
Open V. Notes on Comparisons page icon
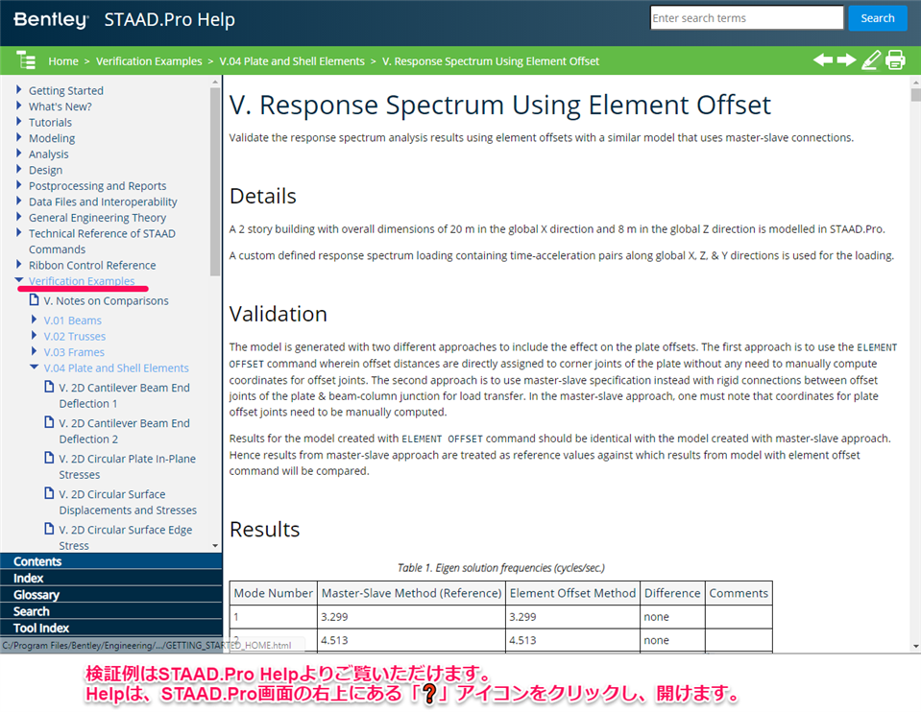(x=35, y=300)
